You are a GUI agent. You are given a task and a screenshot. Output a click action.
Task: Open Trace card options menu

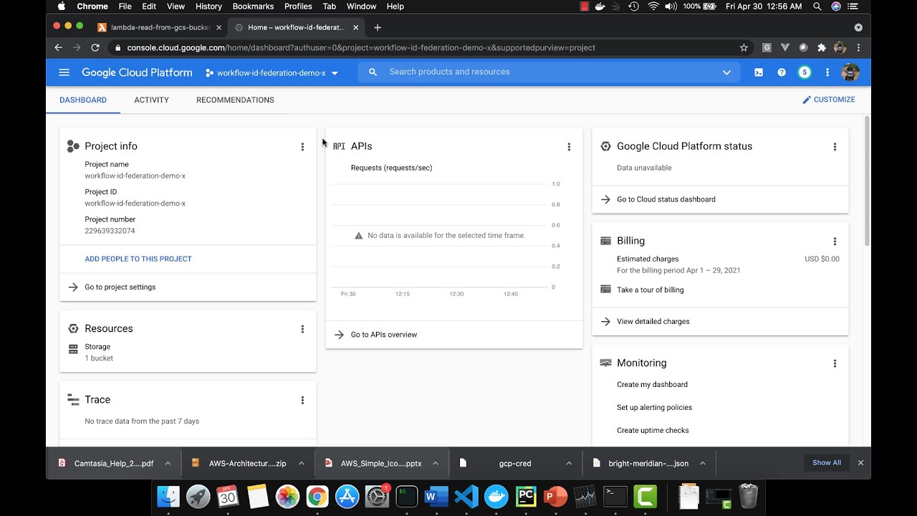[302, 400]
